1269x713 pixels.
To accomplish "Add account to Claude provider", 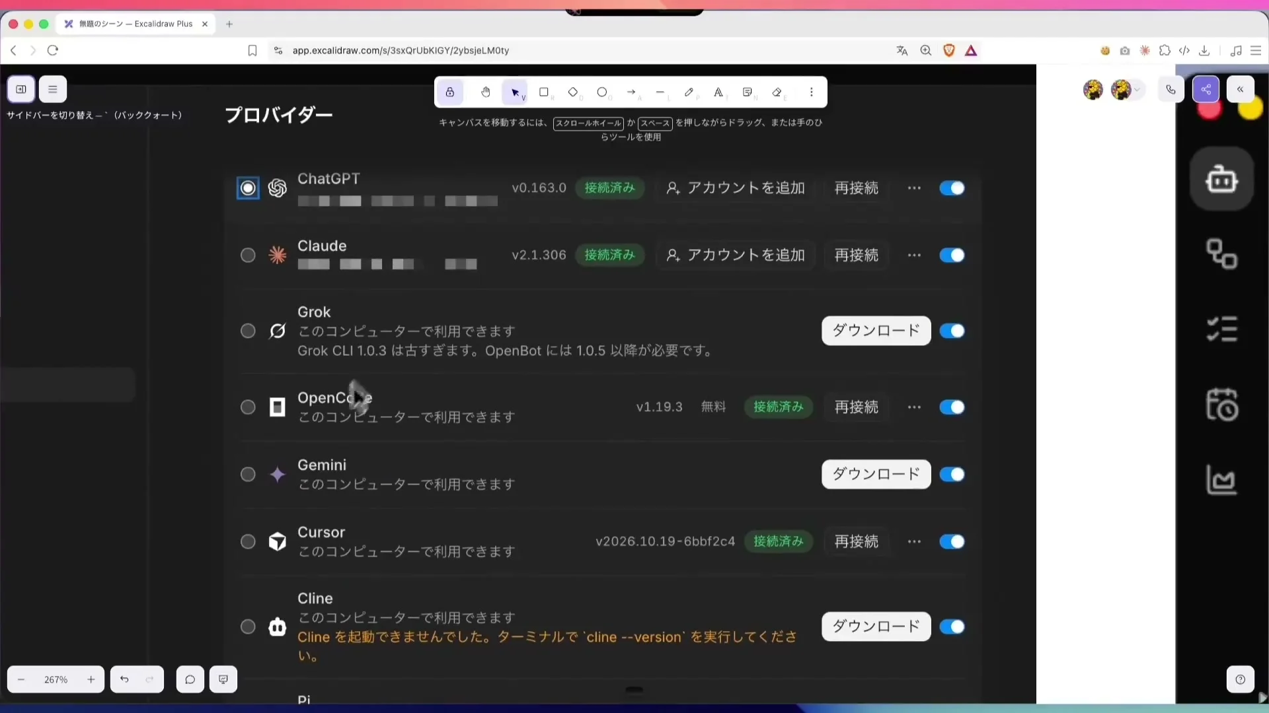I will coord(736,255).
